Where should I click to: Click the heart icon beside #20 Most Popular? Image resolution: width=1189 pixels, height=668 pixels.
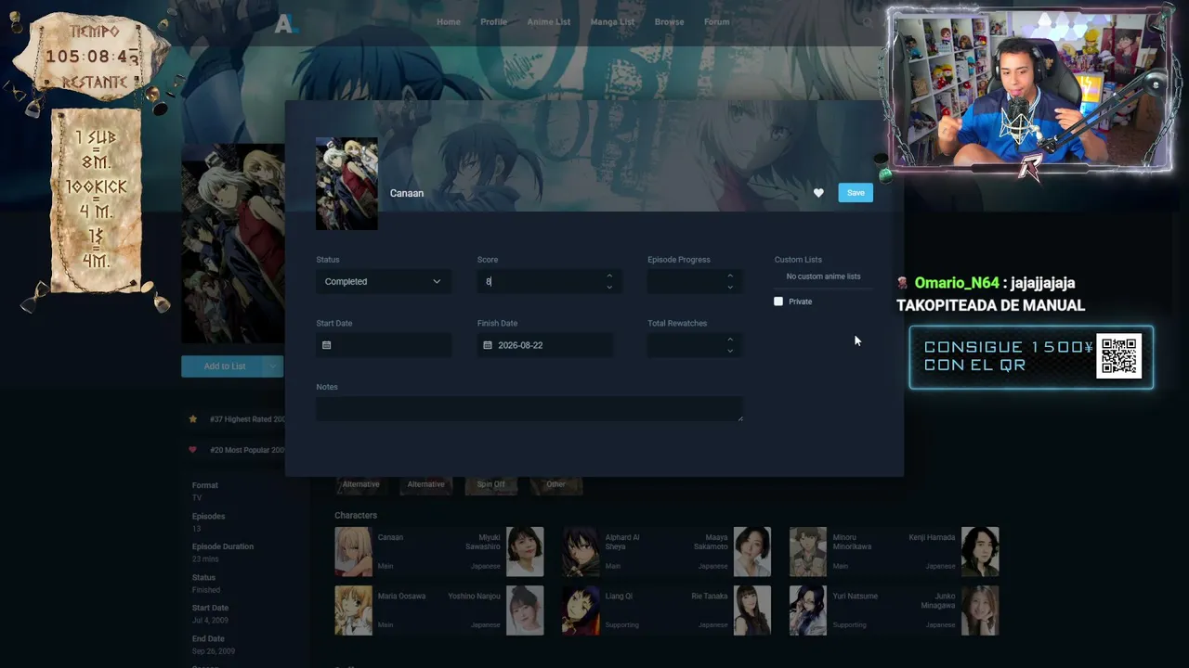pos(193,450)
